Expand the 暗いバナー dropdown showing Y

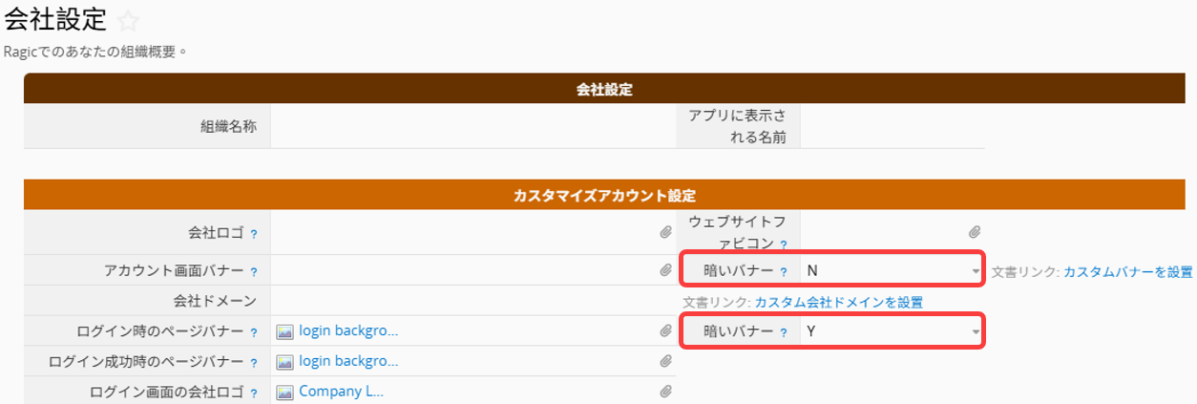(x=892, y=331)
